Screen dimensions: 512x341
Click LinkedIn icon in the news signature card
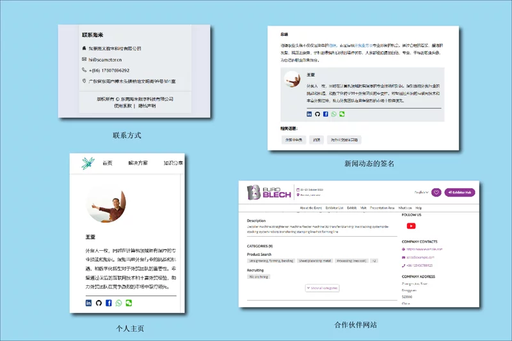pos(310,114)
